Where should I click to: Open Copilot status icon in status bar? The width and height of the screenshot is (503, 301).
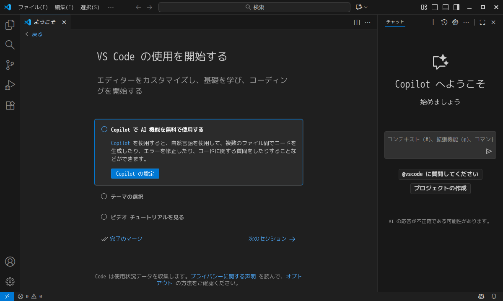click(481, 296)
